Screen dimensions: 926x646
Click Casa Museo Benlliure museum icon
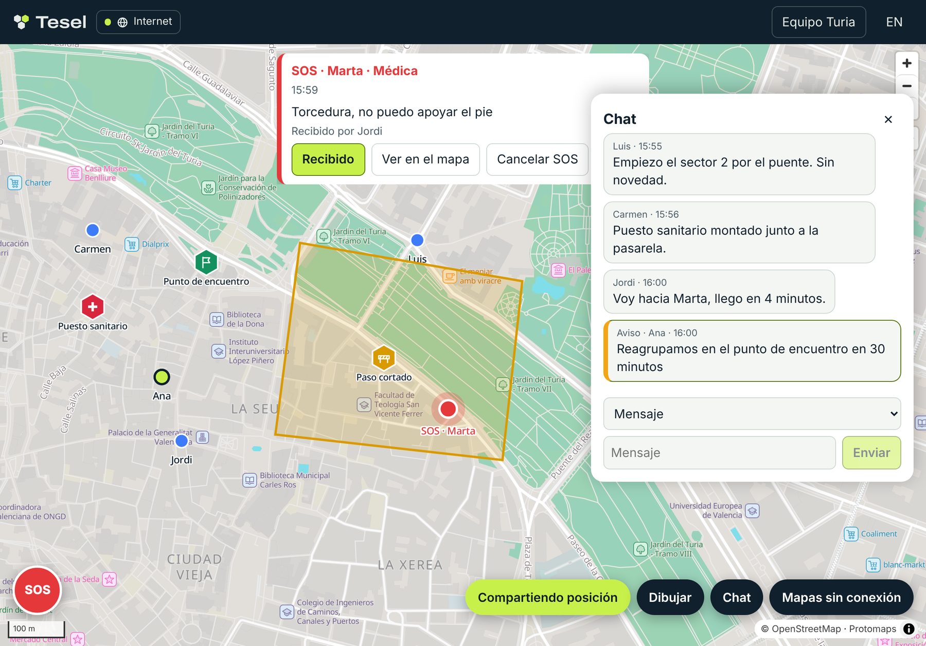pyautogui.click(x=75, y=173)
